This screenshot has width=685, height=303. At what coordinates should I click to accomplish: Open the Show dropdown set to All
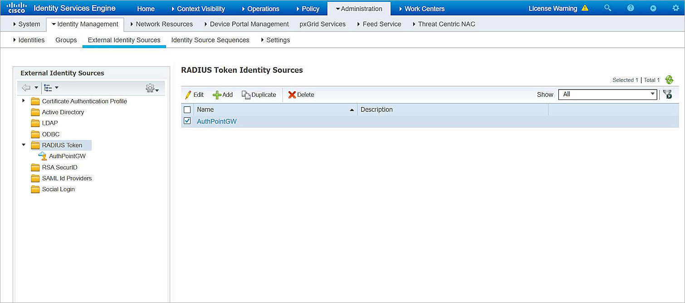tap(607, 94)
